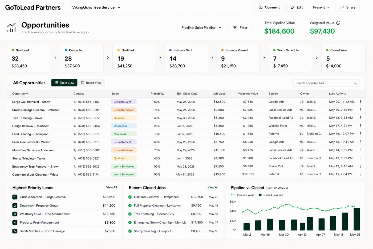Open row menu for Land Clearing – Thompson
373x249 pixels.
coord(360,134)
